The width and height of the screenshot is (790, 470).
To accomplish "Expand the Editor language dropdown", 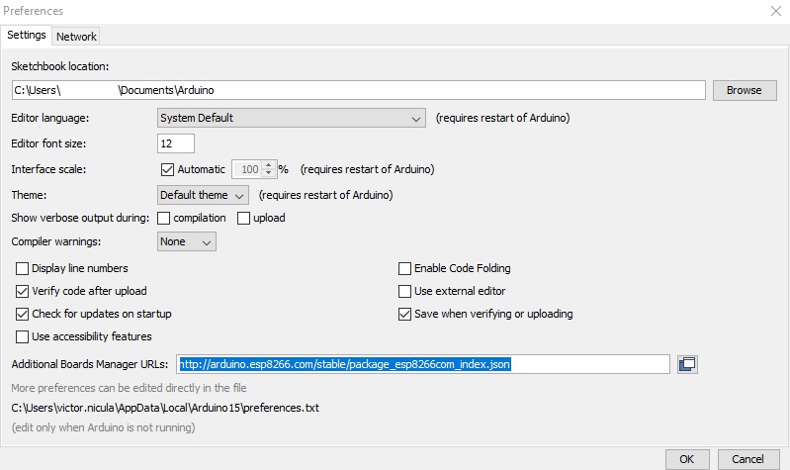I will point(292,118).
